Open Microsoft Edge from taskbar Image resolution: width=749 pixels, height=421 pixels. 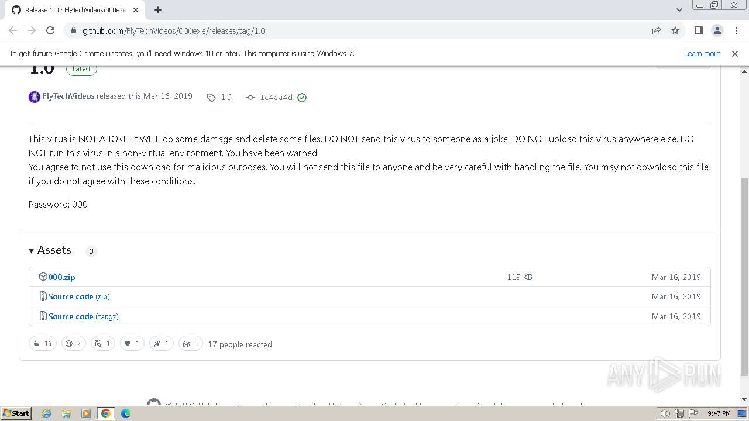point(126,413)
